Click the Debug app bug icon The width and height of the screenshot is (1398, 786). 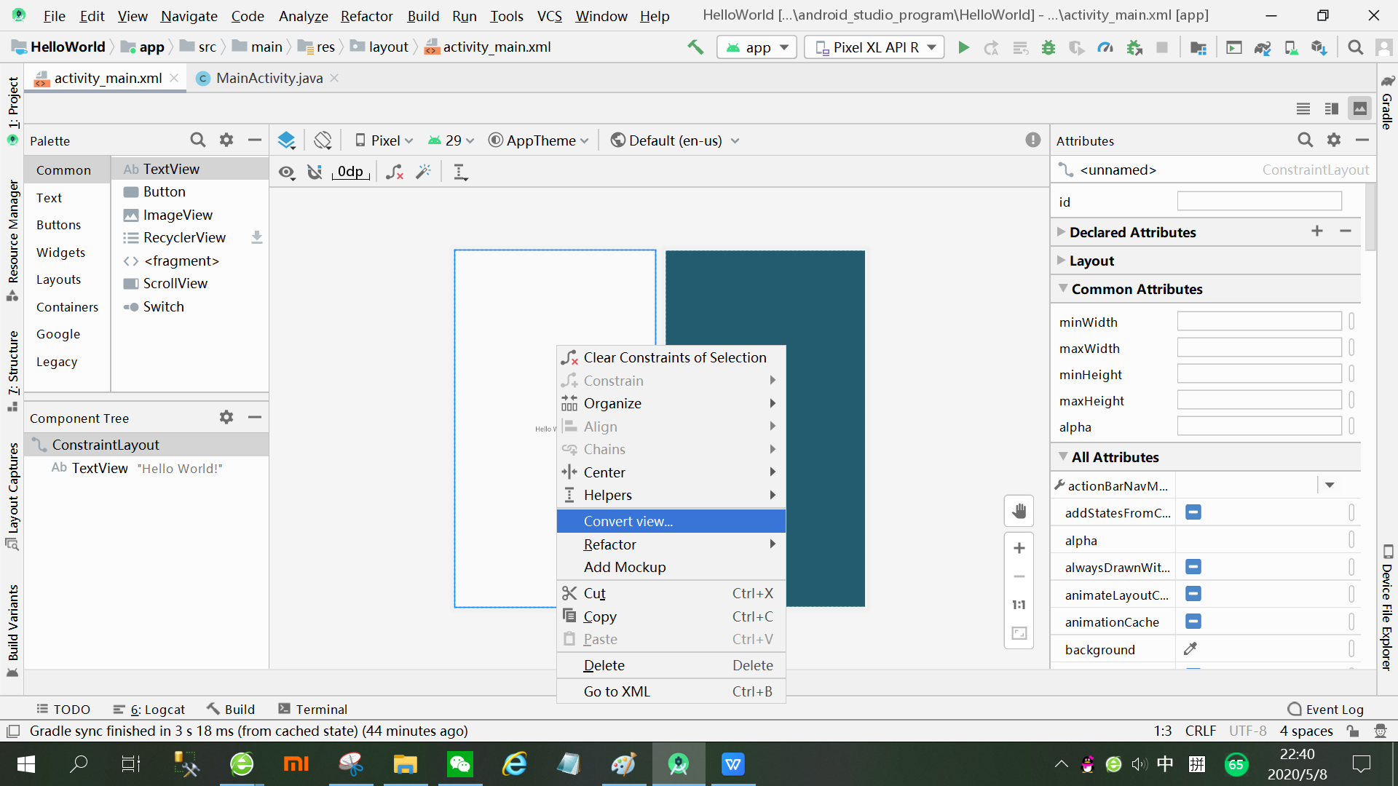pyautogui.click(x=1048, y=47)
